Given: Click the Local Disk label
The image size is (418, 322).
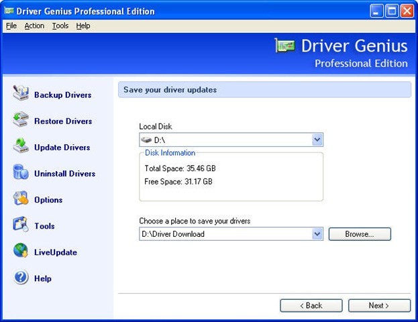Looking at the screenshot, I should 156,126.
